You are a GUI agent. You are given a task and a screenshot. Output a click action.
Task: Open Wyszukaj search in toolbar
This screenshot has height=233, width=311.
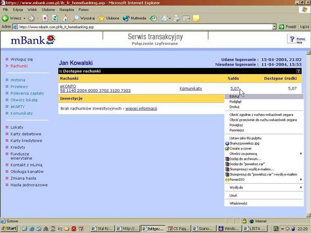pyautogui.click(x=83, y=18)
